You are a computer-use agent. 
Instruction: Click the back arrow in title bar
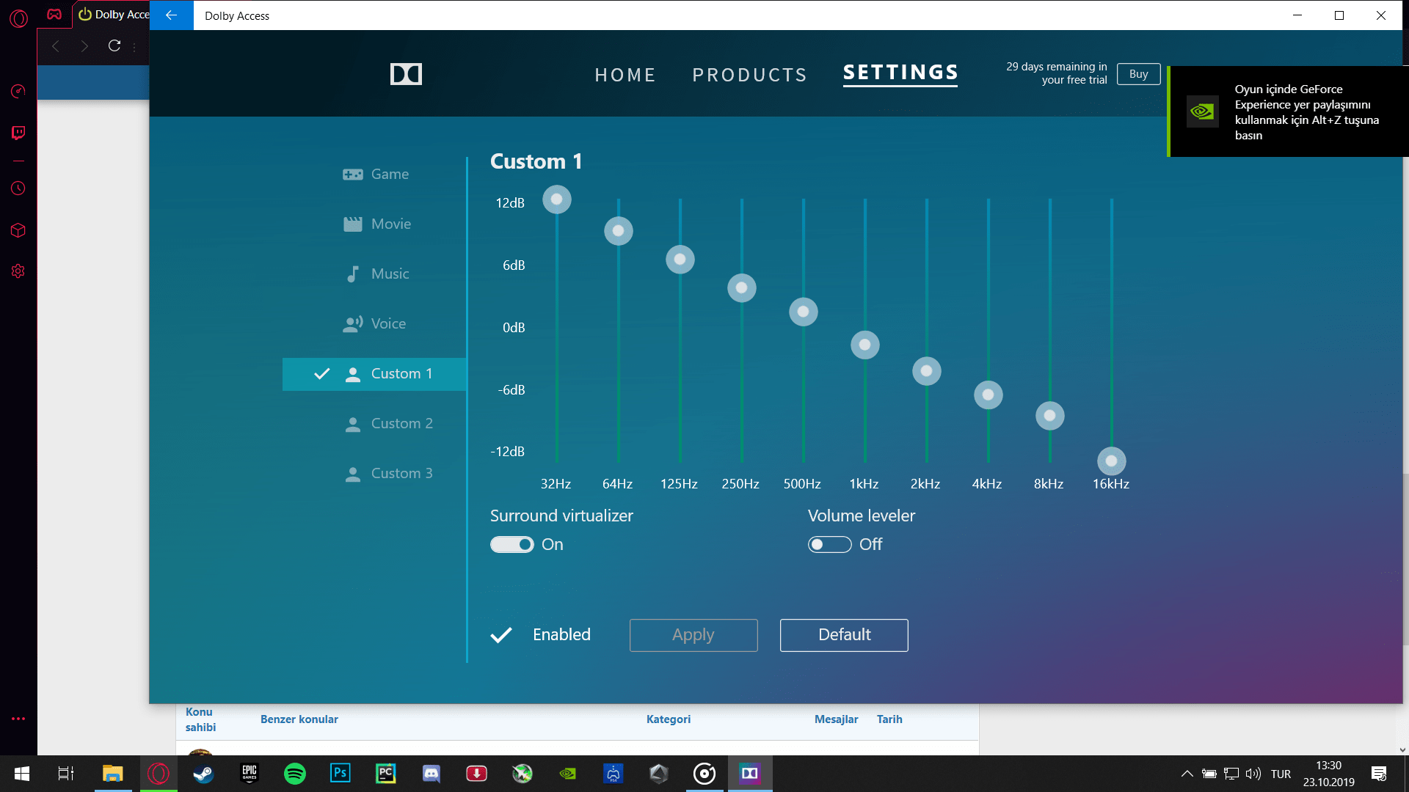(x=171, y=15)
